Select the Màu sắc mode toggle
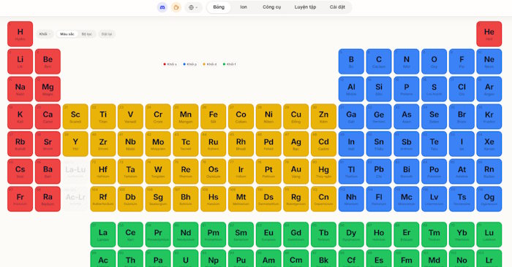 coord(67,34)
